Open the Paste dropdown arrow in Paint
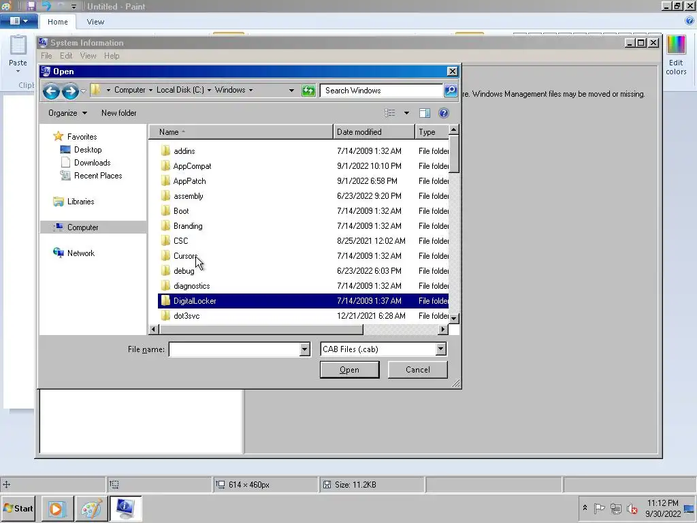Image resolution: width=697 pixels, height=523 pixels. [18, 72]
